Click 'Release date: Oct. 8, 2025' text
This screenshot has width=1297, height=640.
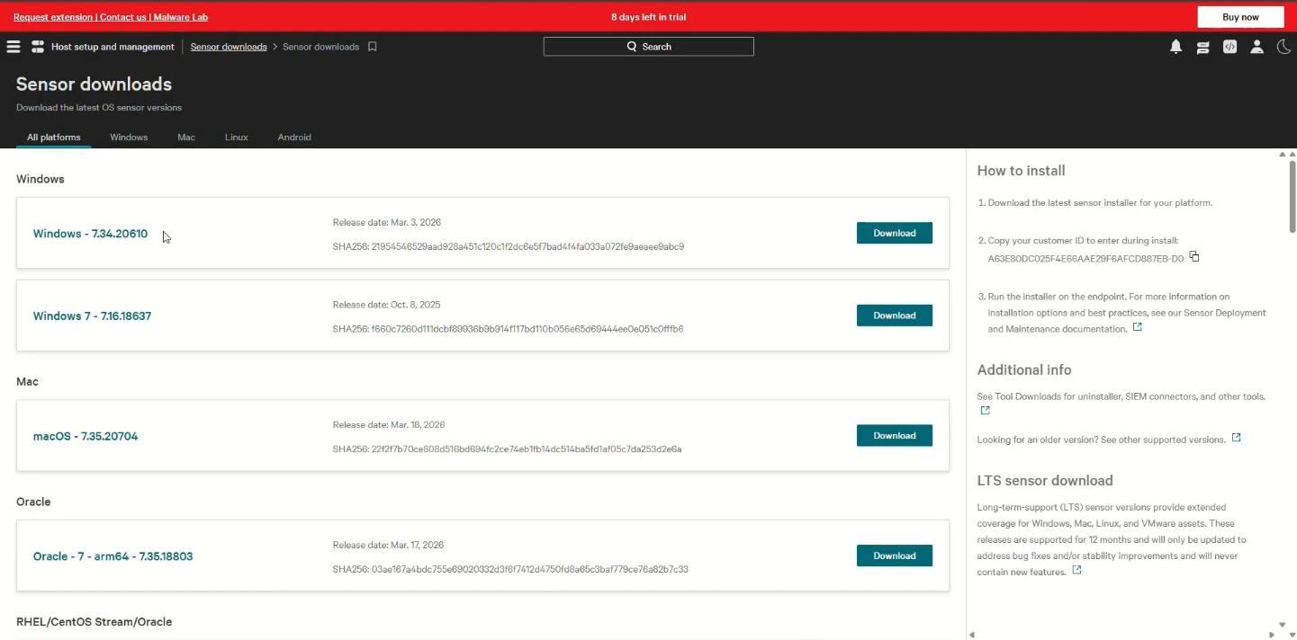pos(386,305)
